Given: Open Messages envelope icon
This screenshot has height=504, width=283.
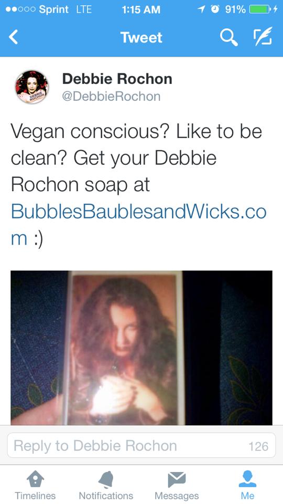Looking at the screenshot, I should 177,479.
